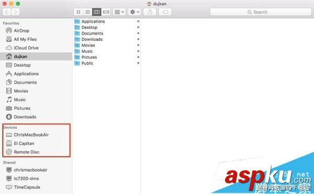Click the Shared sidebar section header
Screen dimensions: 314x194
9,163
